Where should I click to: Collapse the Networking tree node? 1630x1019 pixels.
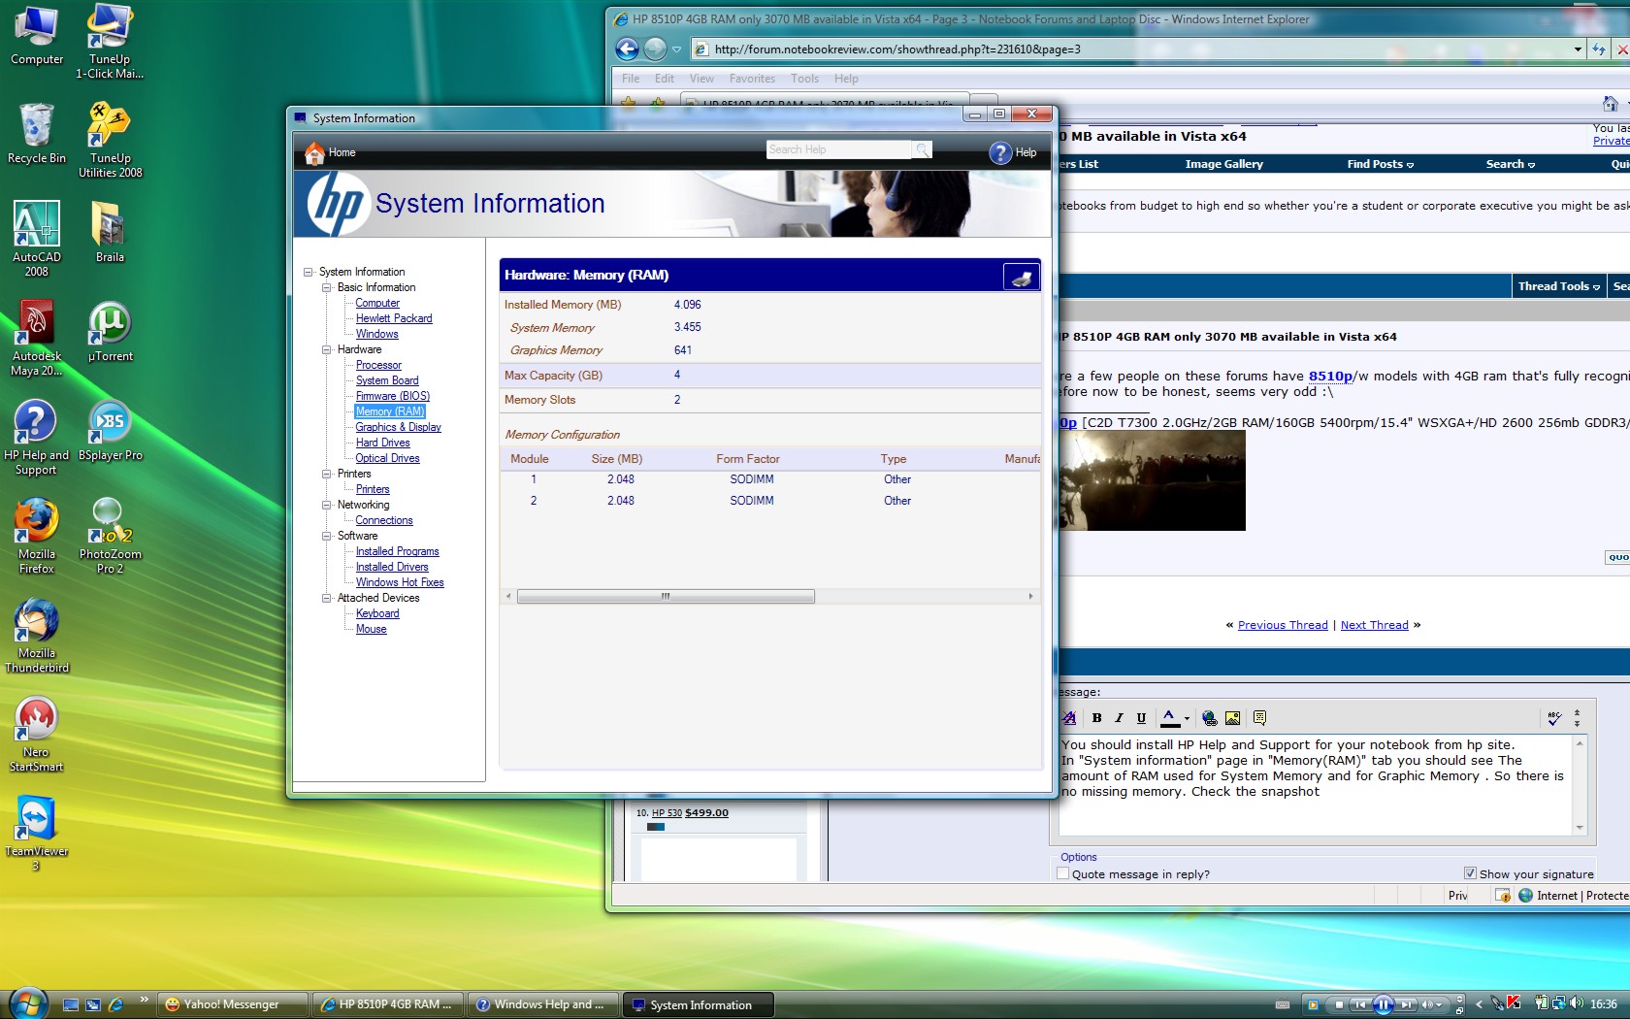point(326,505)
